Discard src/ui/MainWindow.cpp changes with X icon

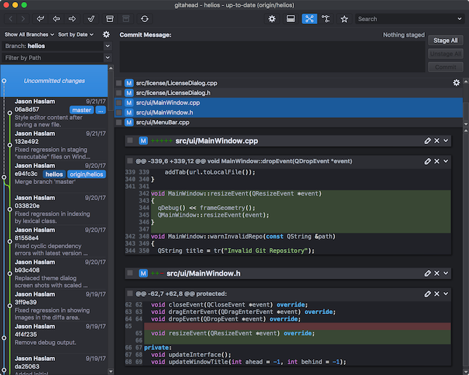[437, 141]
